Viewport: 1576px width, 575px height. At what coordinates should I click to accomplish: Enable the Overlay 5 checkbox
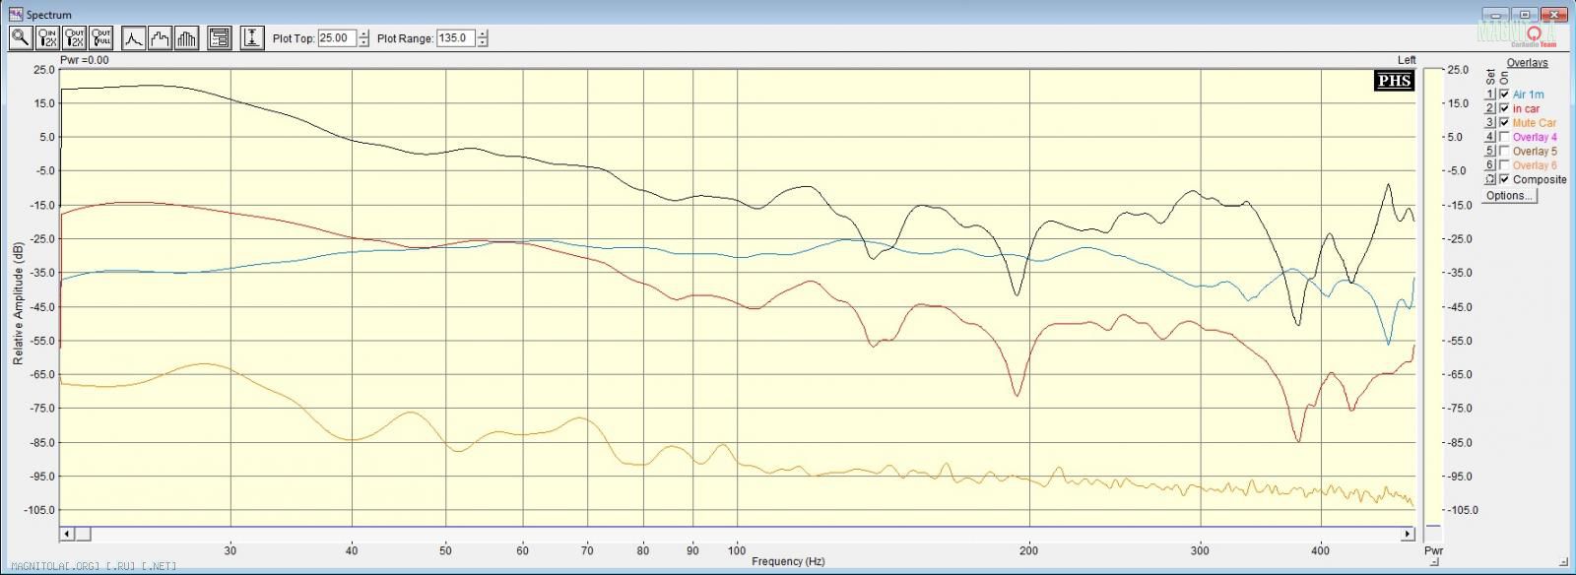1504,152
